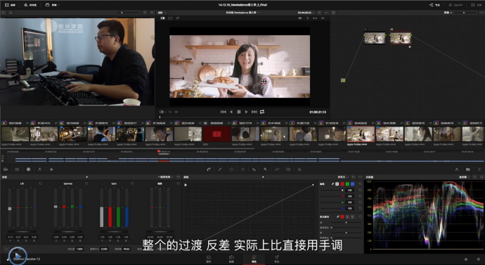Screen dimensions: 485x265
Task: Adjust the red Gain bar
Action: click(x=110, y=207)
